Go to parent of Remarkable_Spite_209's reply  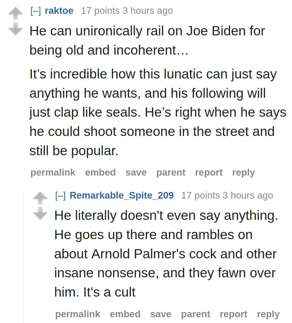click(195, 314)
